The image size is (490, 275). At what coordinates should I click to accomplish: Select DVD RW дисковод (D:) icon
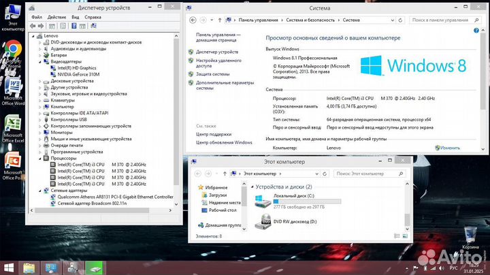tap(263, 221)
